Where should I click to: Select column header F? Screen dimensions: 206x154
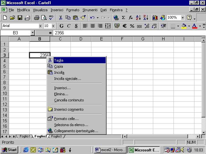point(122,39)
